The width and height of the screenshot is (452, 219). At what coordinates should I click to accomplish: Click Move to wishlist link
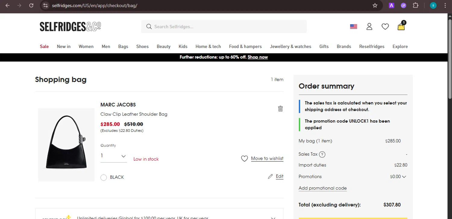(267, 158)
